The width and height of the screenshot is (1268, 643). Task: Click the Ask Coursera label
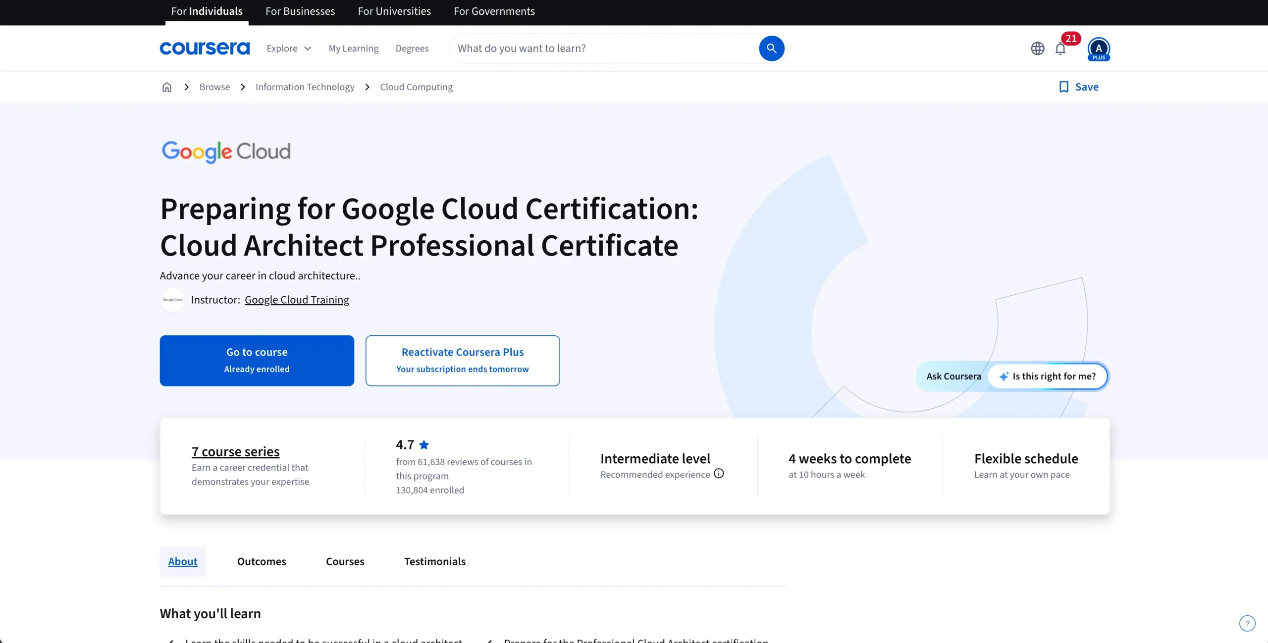[953, 376]
